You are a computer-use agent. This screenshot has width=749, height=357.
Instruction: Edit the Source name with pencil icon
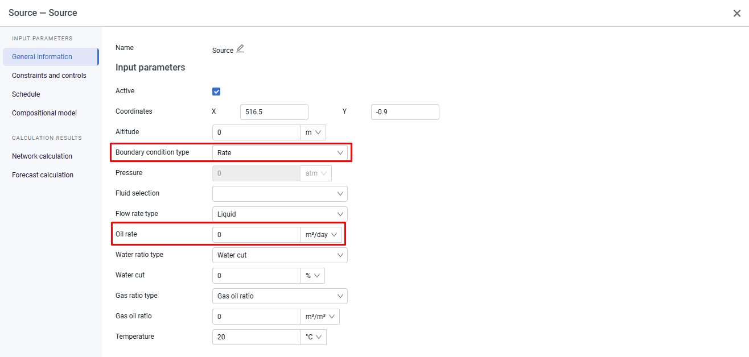click(x=240, y=49)
